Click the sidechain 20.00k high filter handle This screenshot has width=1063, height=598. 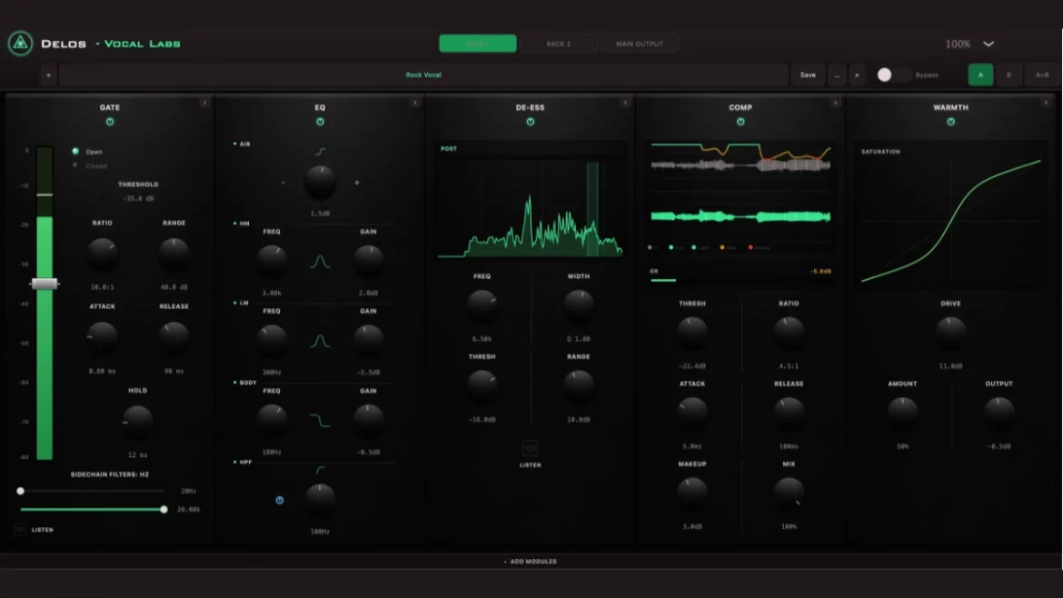(x=164, y=509)
